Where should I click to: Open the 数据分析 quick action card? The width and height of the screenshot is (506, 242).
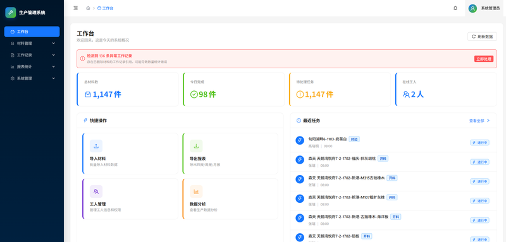(230, 199)
